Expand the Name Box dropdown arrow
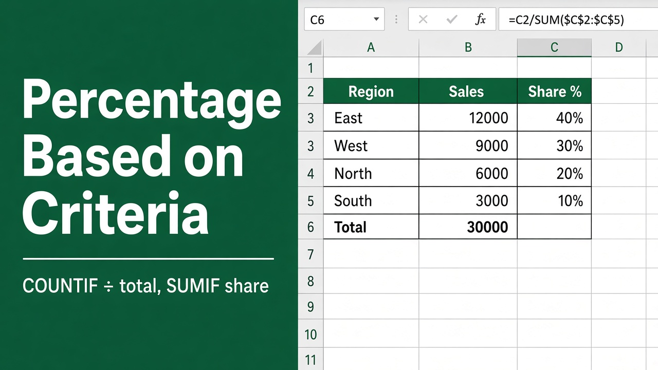This screenshot has width=658, height=370. pyautogui.click(x=376, y=20)
